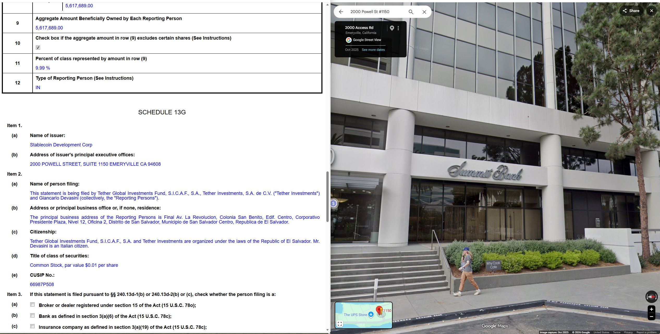The width and height of the screenshot is (660, 334).
Task: Click Report a problem link
Action: [646, 332]
